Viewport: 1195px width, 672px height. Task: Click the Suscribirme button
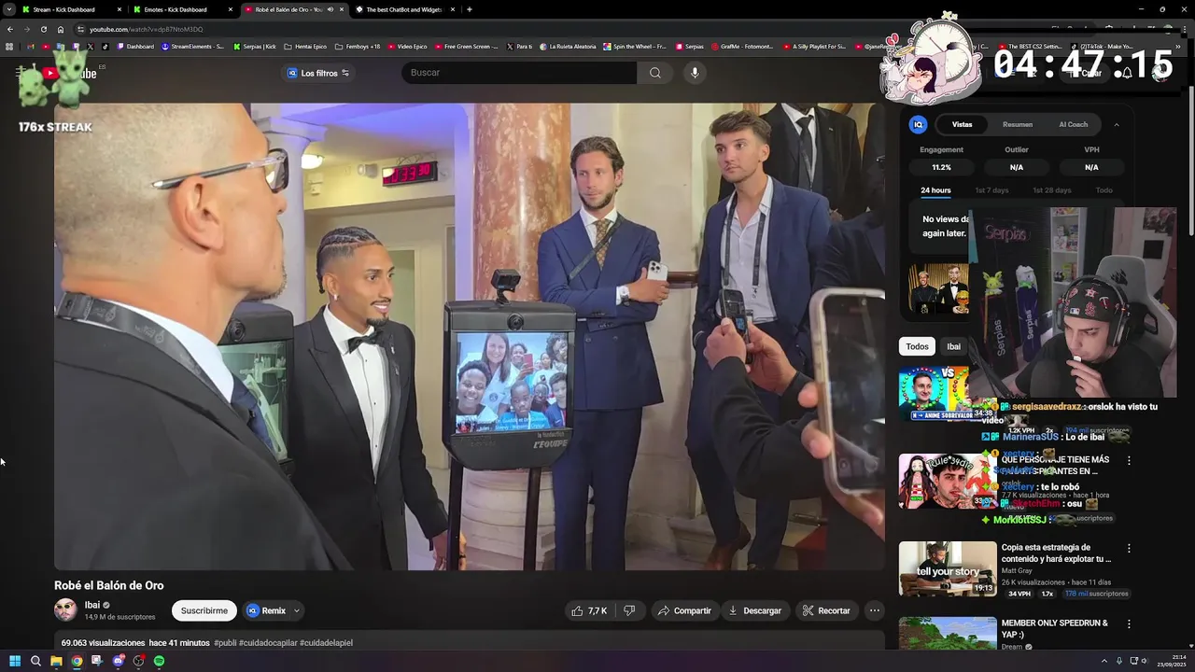pos(204,610)
